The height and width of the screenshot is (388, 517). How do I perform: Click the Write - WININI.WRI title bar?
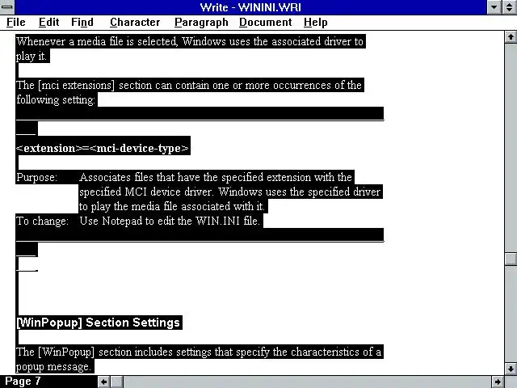(x=250, y=7)
